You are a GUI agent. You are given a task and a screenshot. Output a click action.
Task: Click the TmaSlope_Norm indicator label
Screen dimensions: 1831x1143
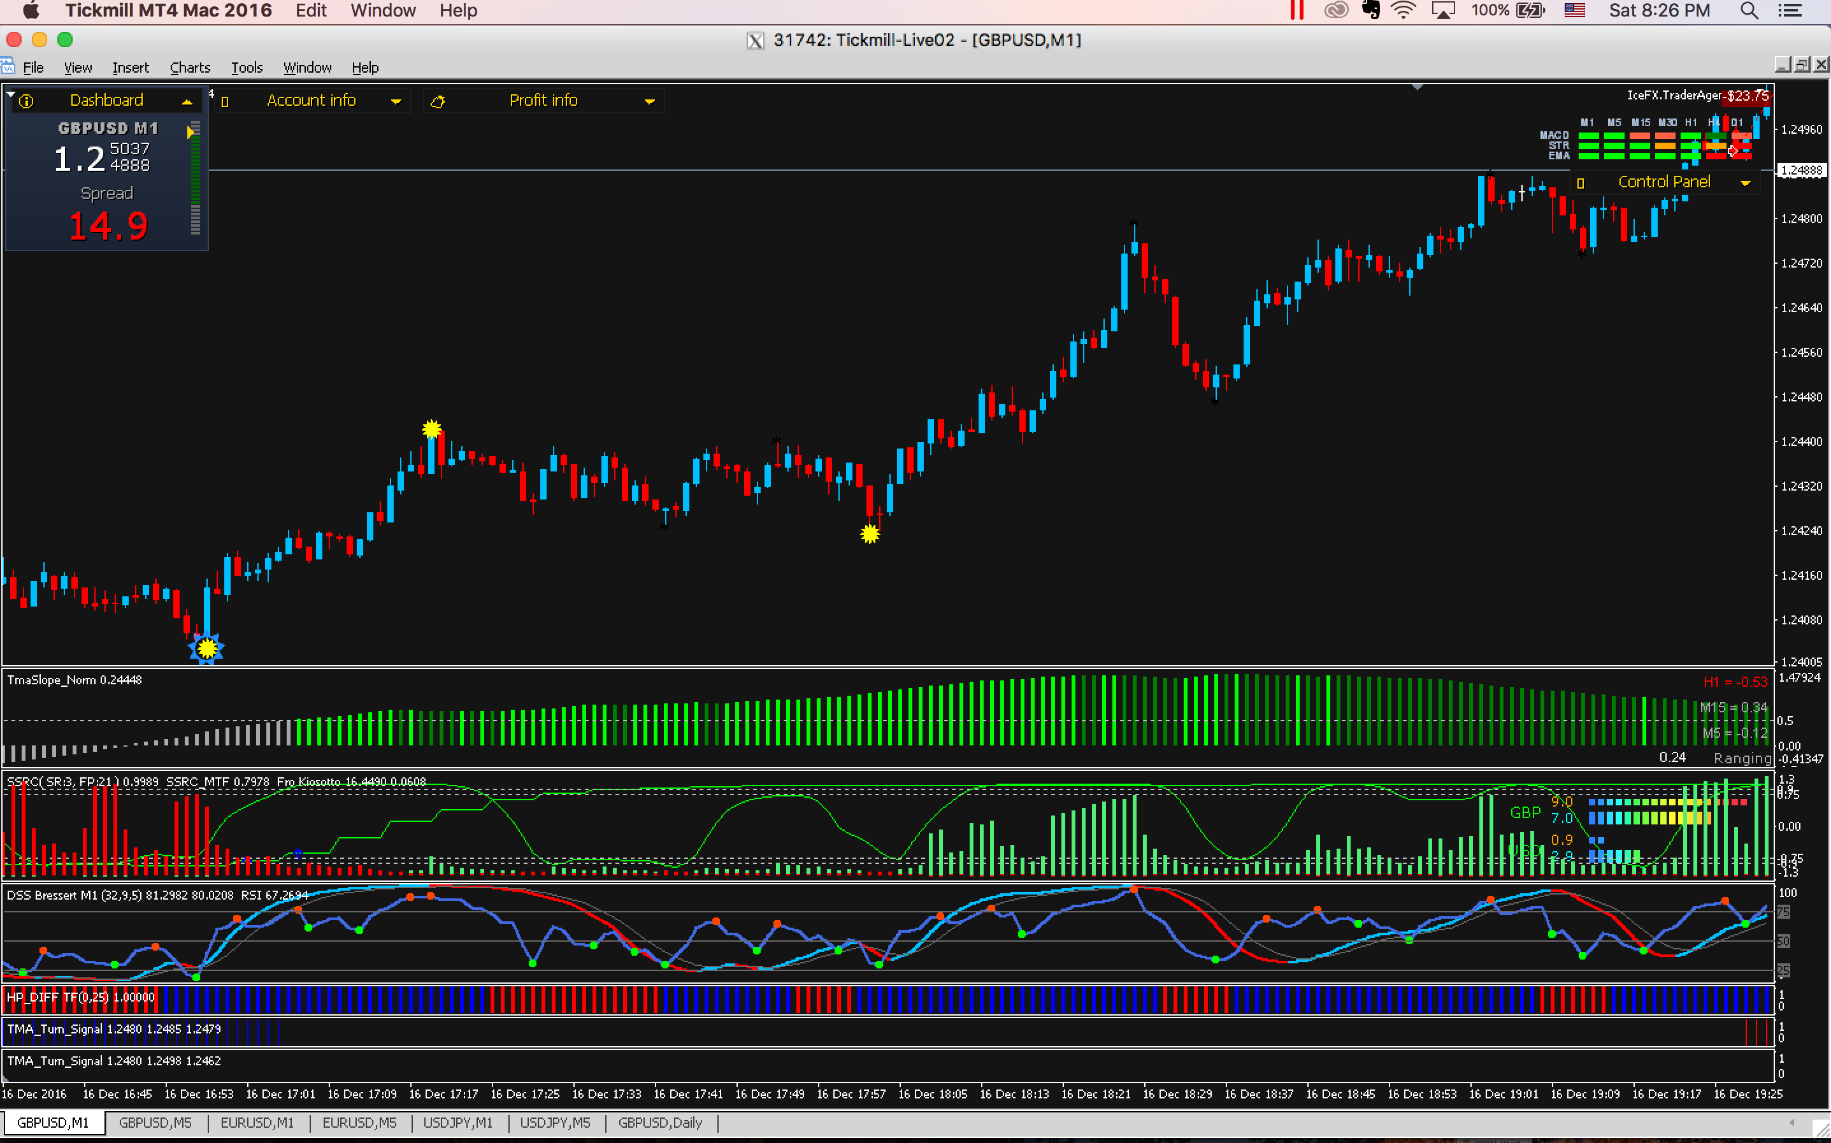tap(74, 680)
